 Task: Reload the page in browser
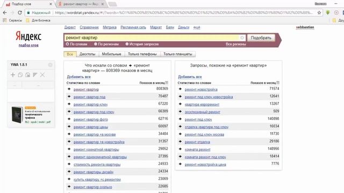tap(20, 13)
